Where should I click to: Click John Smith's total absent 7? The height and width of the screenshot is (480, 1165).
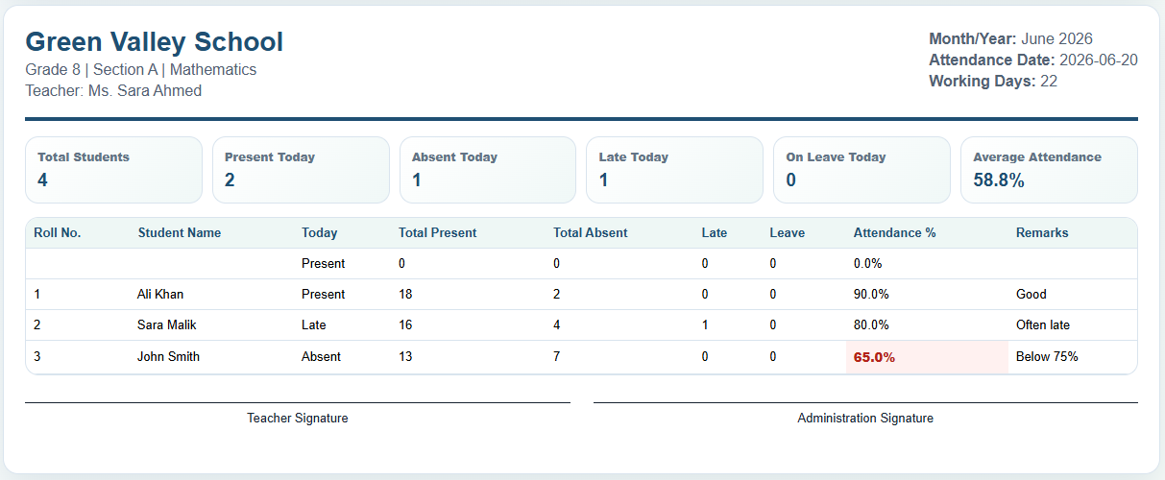[619, 357]
